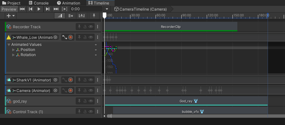Toggle markers pin on Recorder Track

coord(79,27)
